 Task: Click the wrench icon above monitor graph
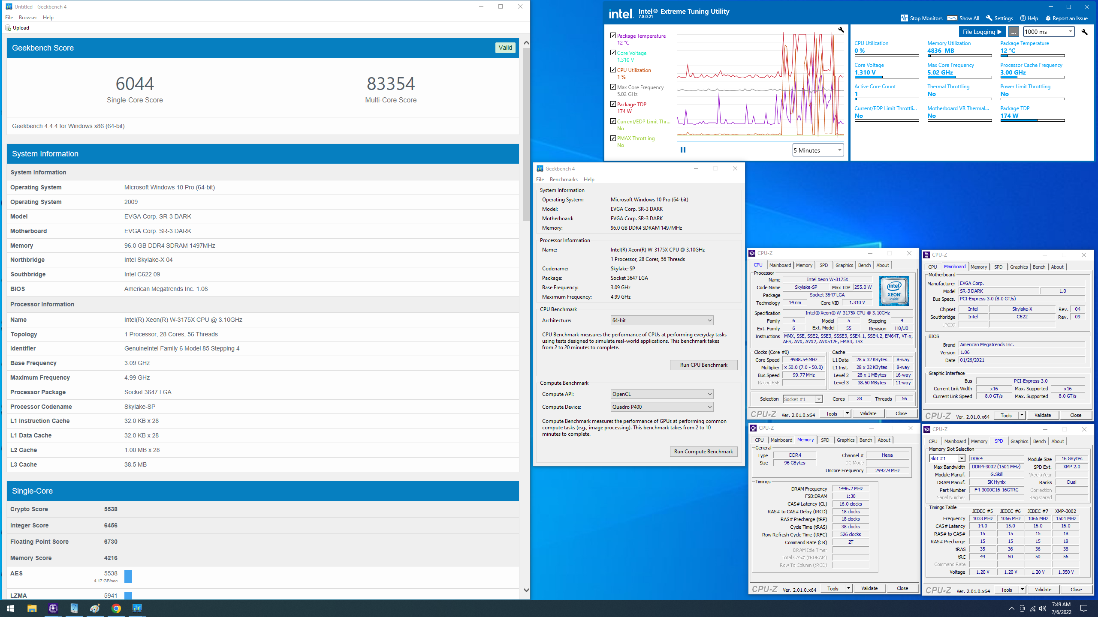click(841, 30)
